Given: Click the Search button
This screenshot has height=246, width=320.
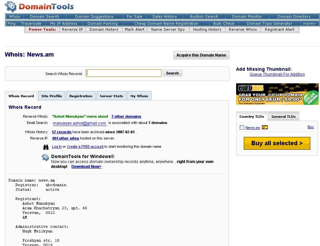Looking at the screenshot, I should pyautogui.click(x=172, y=73).
